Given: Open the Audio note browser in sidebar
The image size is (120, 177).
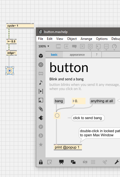Looking at the screenshot, I should pos(41,82).
